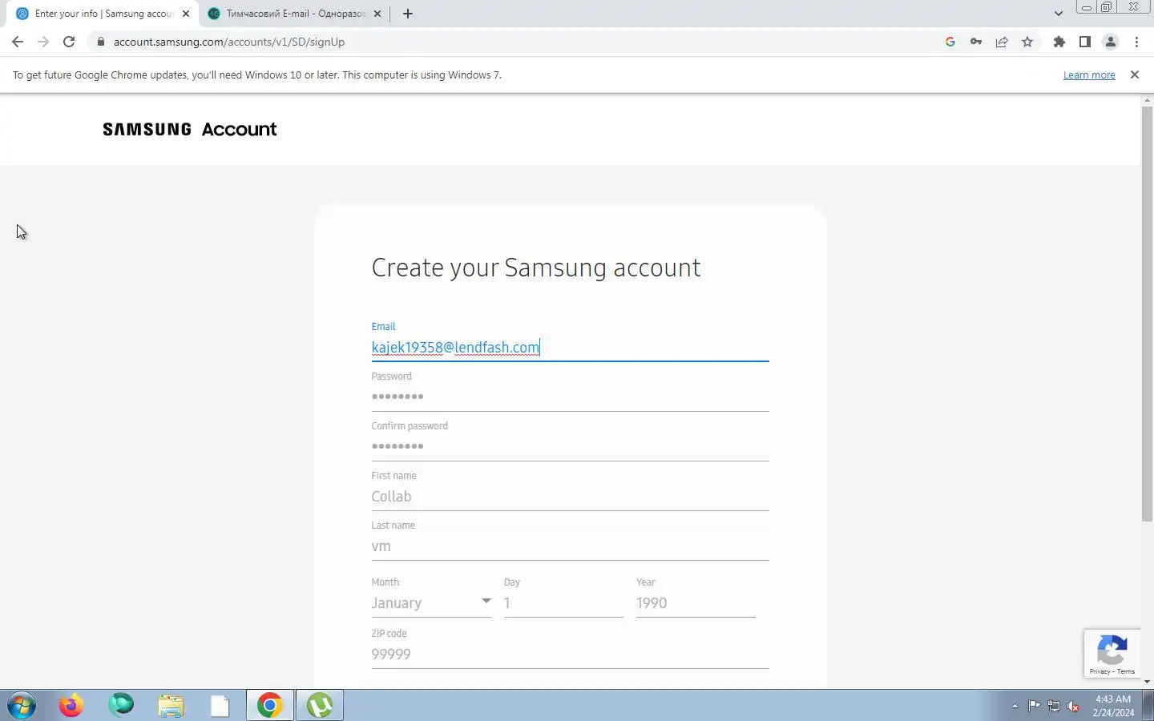Open the Google icon in address bar
1154x721 pixels.
950,42
